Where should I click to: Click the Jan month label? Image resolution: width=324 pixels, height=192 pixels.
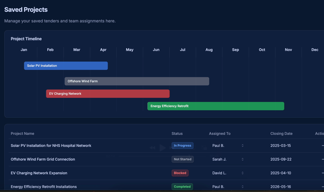coord(24,50)
